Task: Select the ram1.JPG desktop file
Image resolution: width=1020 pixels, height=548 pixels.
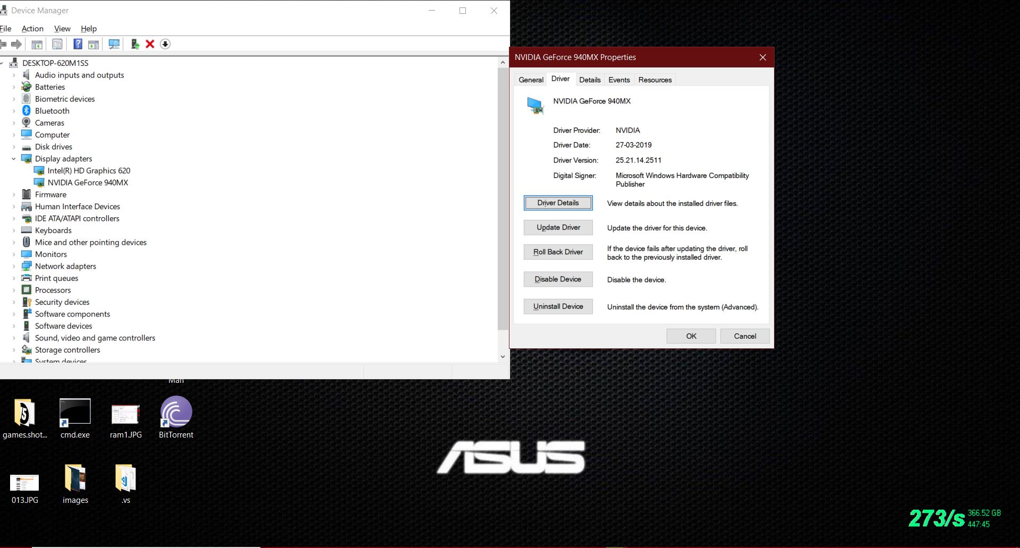Action: (x=125, y=421)
